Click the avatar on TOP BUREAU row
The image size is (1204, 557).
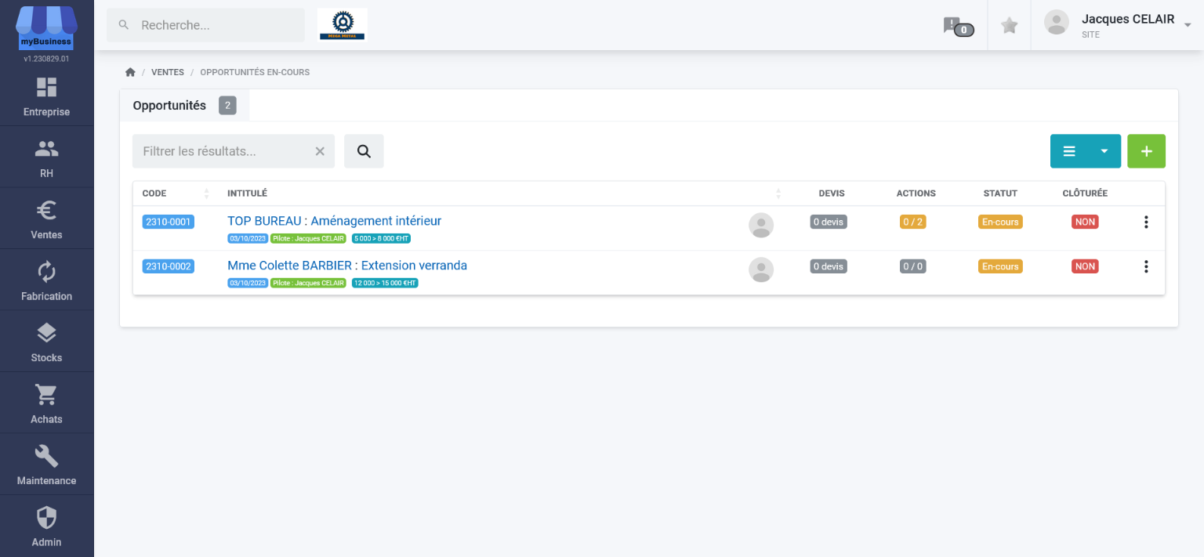(761, 225)
